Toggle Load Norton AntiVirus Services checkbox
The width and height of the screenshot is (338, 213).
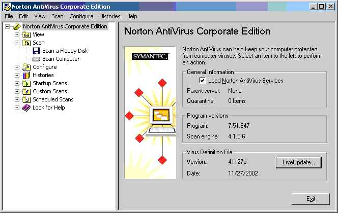tap(202, 81)
